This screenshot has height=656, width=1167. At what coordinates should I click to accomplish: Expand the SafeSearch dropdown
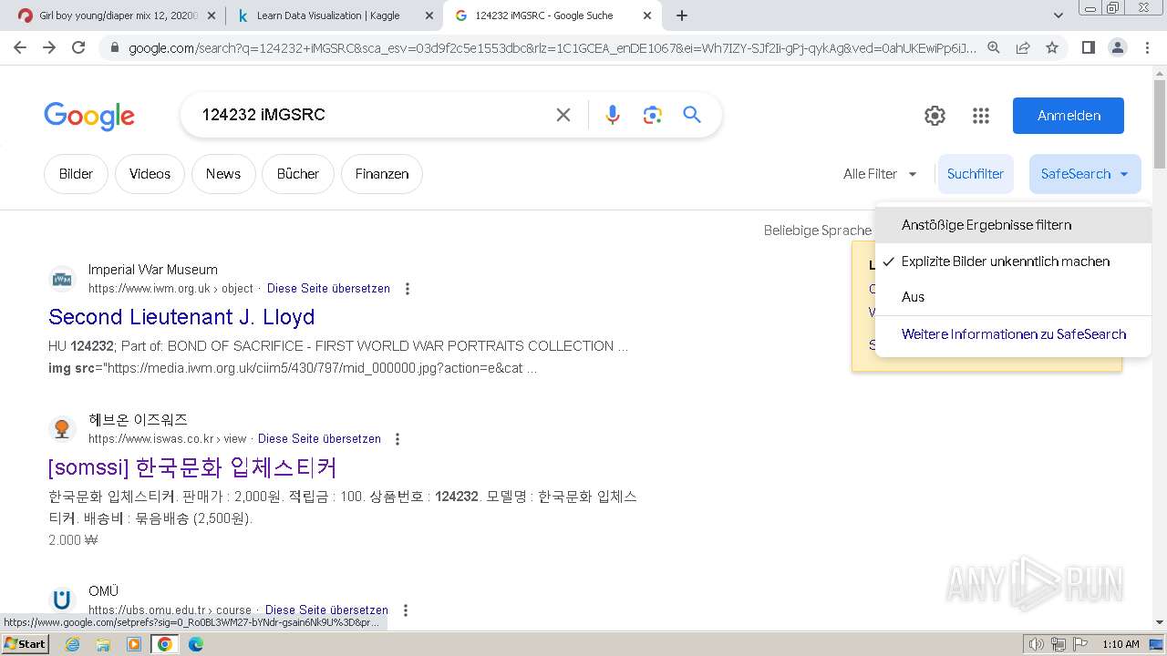point(1085,174)
